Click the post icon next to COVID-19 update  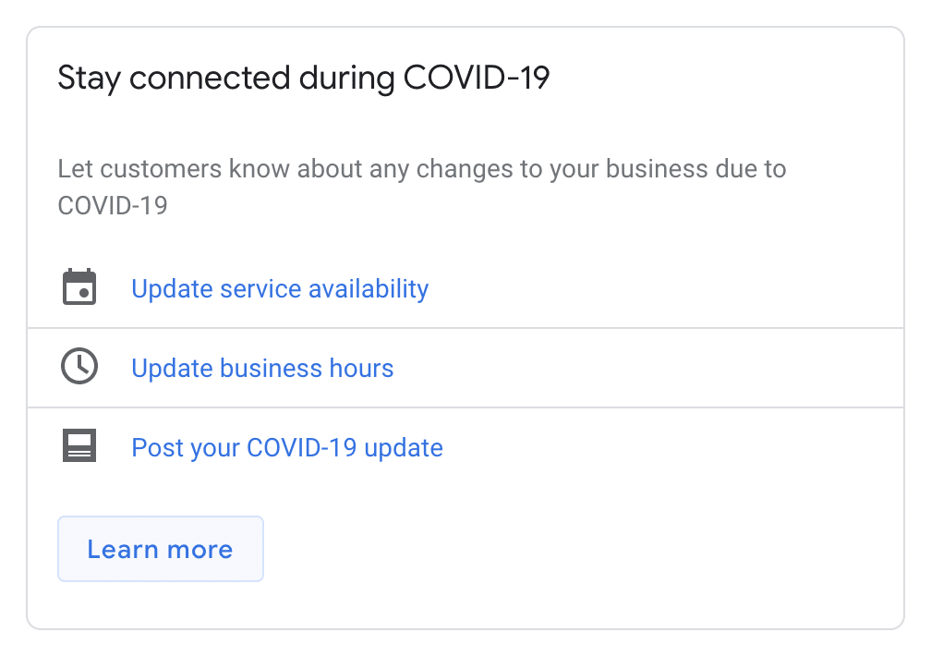(79, 445)
